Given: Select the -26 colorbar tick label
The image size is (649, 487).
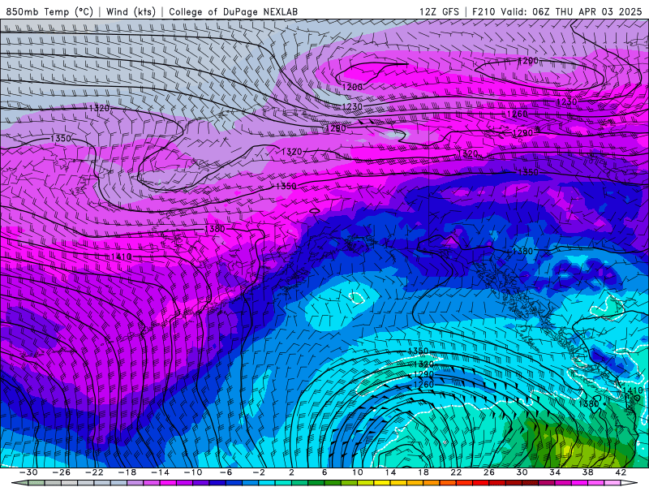Looking at the screenshot, I should click(x=62, y=472).
